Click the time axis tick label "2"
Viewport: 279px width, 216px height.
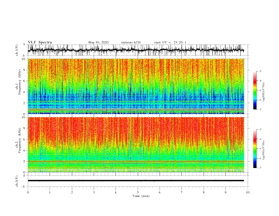pyautogui.click(x=72, y=192)
